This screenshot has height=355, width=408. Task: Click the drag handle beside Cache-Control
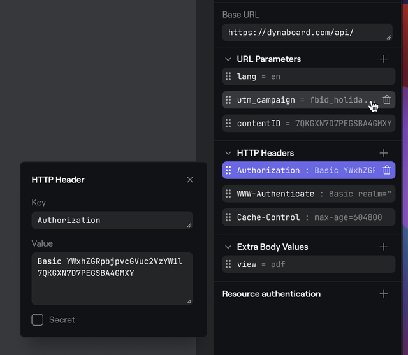[228, 217]
